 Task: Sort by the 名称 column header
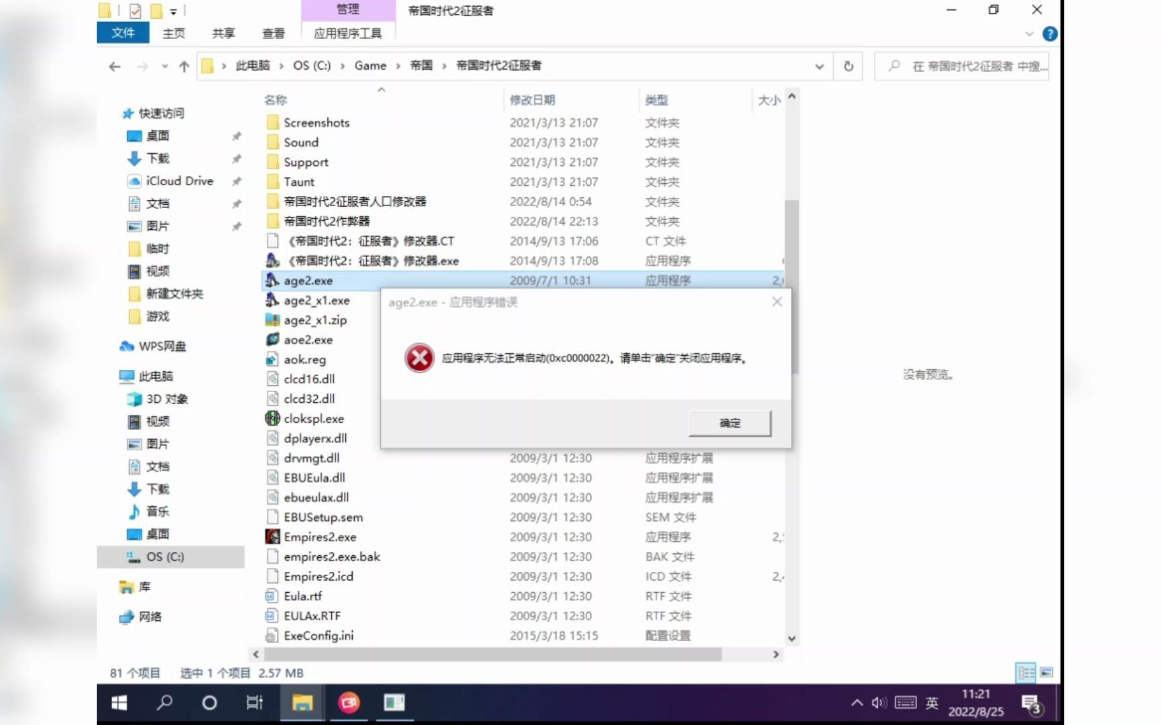point(275,100)
